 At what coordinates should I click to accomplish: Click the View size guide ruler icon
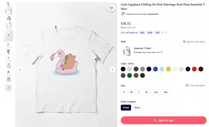click(x=187, y=85)
